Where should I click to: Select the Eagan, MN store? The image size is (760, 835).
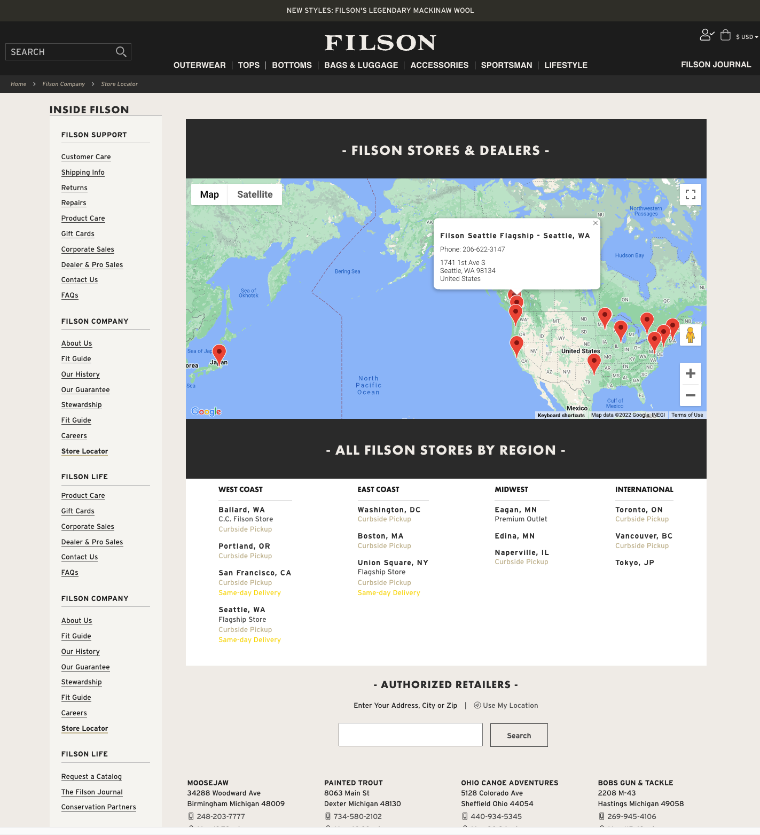[x=516, y=510]
